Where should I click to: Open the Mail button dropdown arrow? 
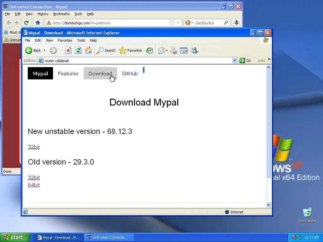[167, 50]
